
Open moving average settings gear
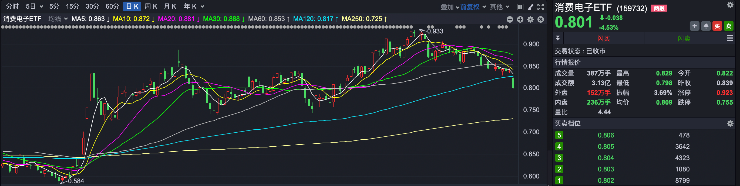click(x=531, y=19)
